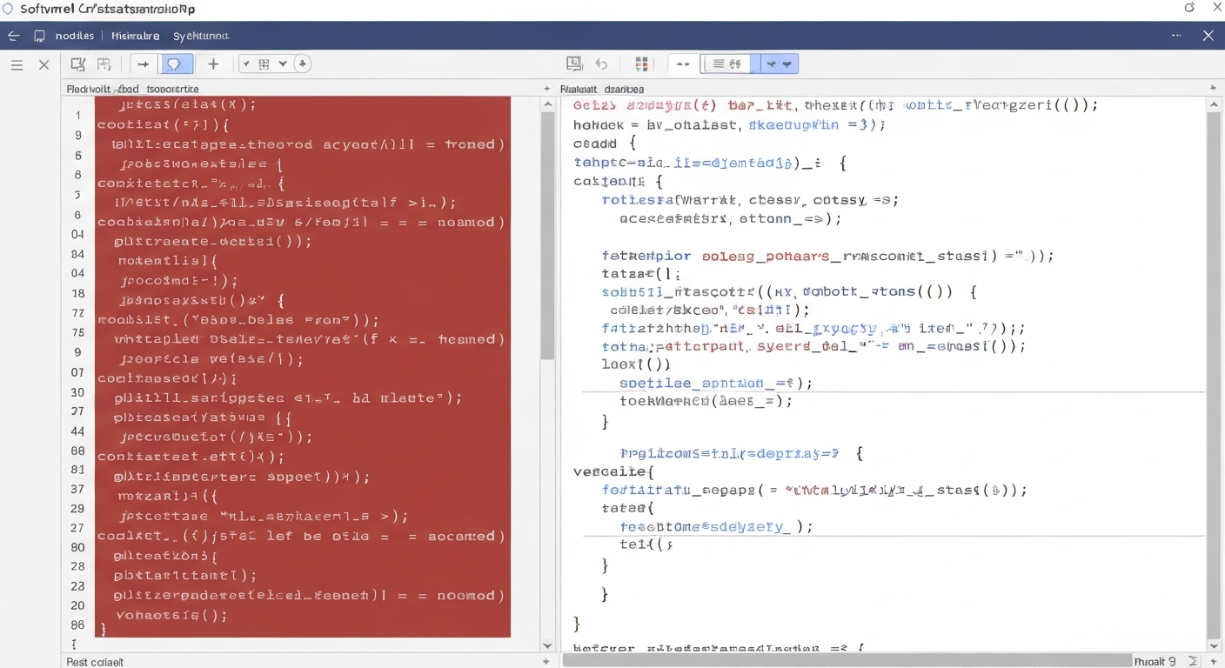The image size is (1225, 668).
Task: Open the grid dropdown arrow in left toolbar
Action: 283,64
